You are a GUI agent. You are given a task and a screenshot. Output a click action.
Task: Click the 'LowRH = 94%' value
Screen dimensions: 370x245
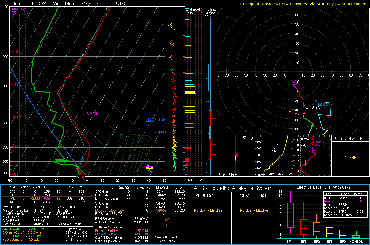point(13,214)
